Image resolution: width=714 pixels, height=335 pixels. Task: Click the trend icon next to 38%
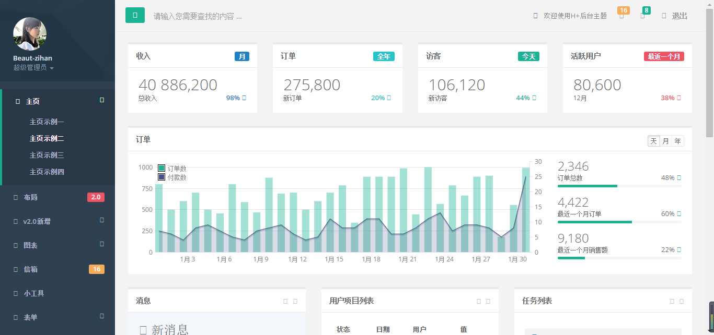point(679,98)
